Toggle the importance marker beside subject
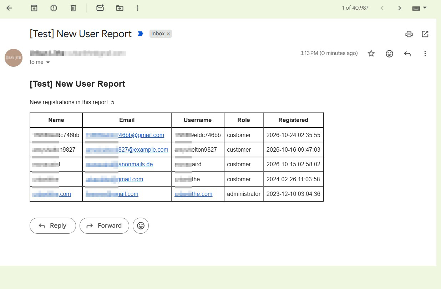The width and height of the screenshot is (441, 289). [x=140, y=34]
